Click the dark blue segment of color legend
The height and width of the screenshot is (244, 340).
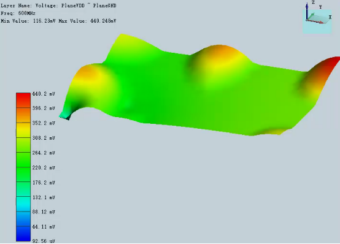pyautogui.click(x=23, y=234)
